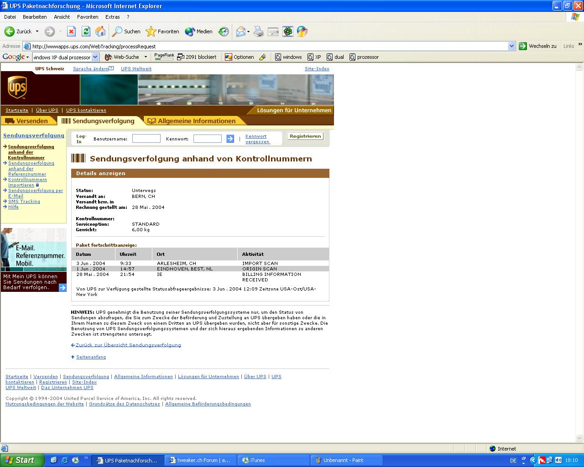Follow the 'Kennwort vergessen' link

click(256, 139)
